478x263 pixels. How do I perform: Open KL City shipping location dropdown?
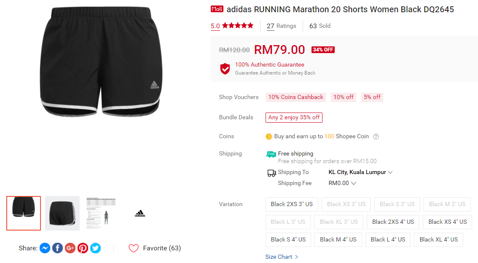[360, 172]
